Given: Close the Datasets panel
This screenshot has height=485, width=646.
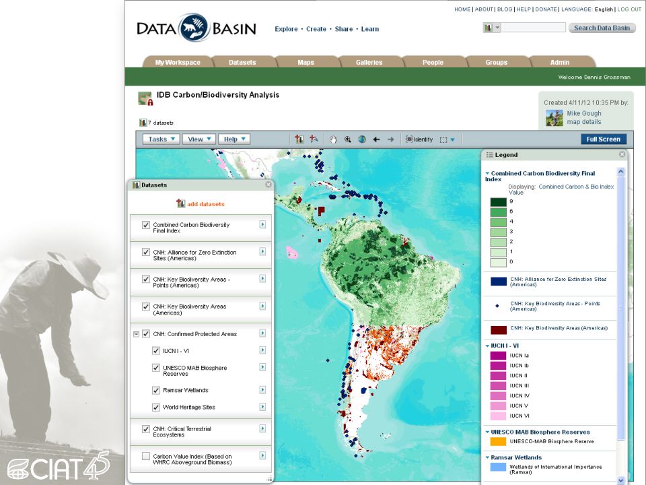Looking at the screenshot, I should click(x=268, y=185).
